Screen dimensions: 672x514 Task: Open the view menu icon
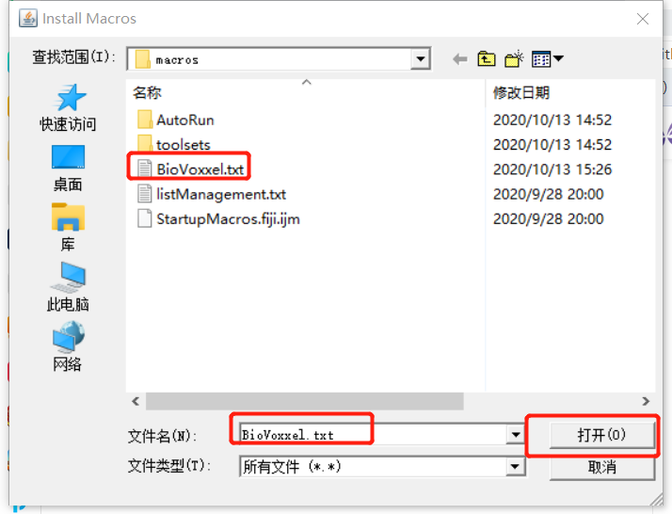pyautogui.click(x=547, y=58)
